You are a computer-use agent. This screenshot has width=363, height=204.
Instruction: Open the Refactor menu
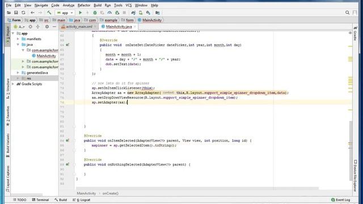84,5
